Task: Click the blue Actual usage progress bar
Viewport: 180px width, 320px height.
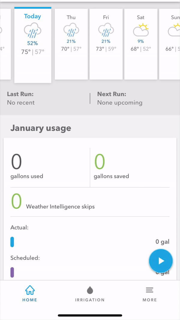Action: tap(12, 242)
